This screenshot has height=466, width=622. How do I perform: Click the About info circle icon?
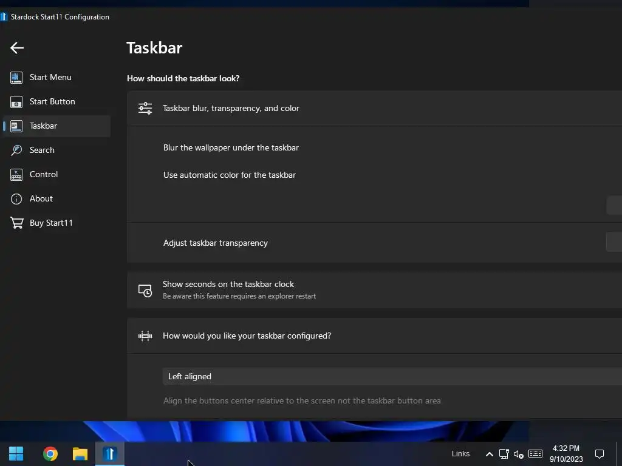click(16, 198)
